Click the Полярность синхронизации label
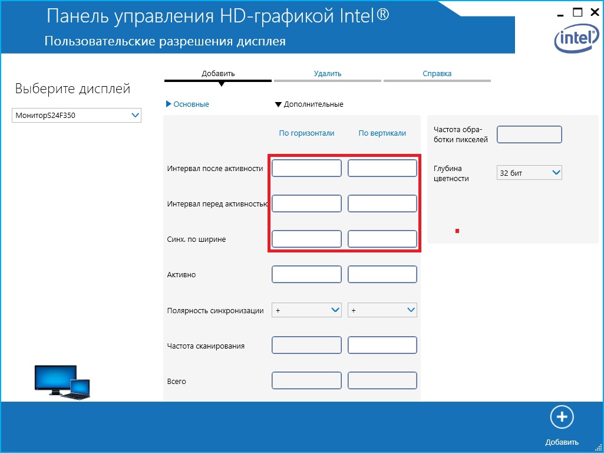 point(215,311)
